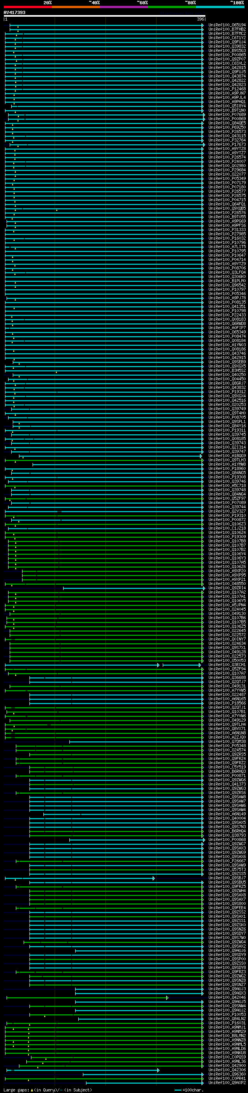Select hit label UniRef100_P18566
248x1093 pixels.
click(x=227, y=703)
